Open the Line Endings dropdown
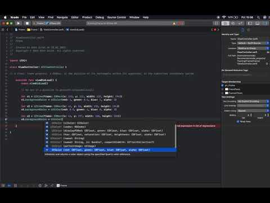 (253, 105)
